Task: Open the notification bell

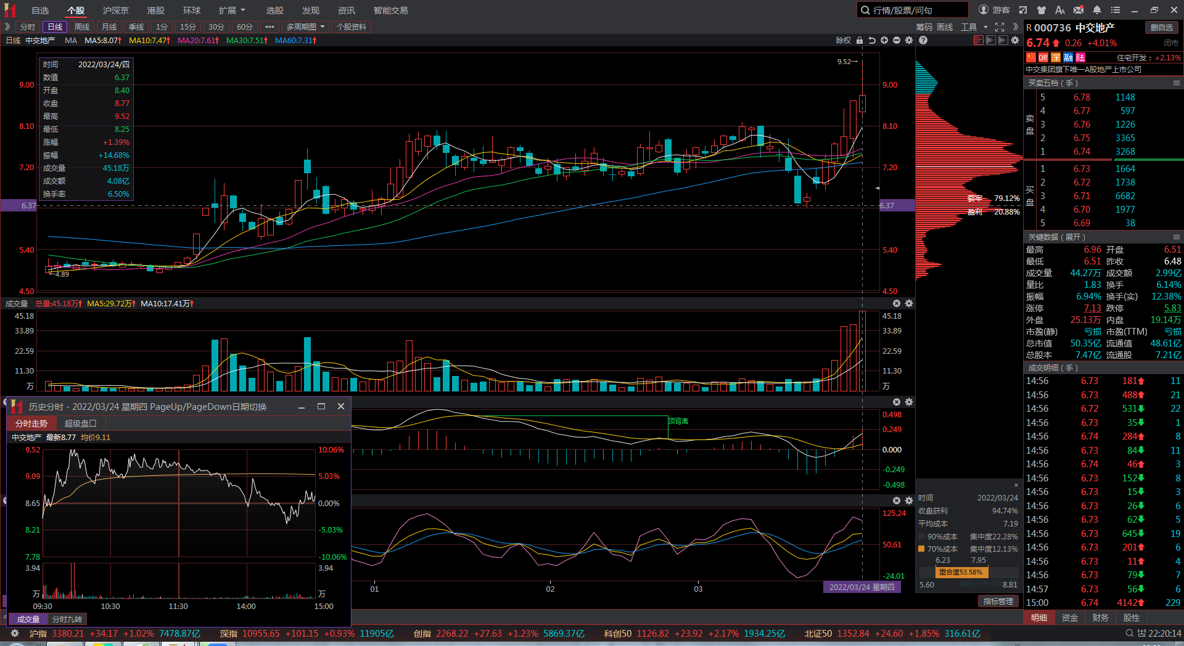Action: (1097, 10)
